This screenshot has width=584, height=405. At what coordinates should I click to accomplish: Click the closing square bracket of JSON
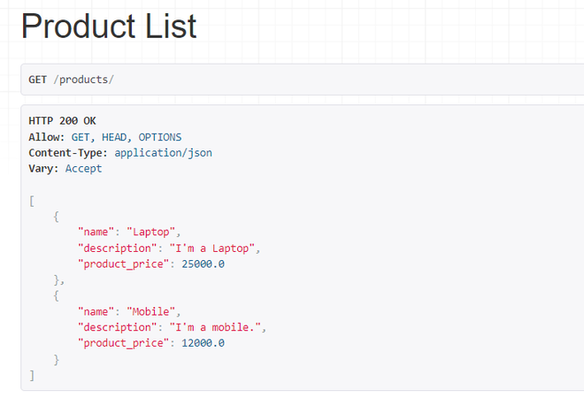[32, 375]
